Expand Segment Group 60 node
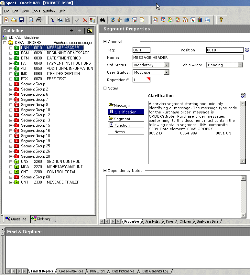The height and width of the screenshot is (275, 250). point(11,177)
